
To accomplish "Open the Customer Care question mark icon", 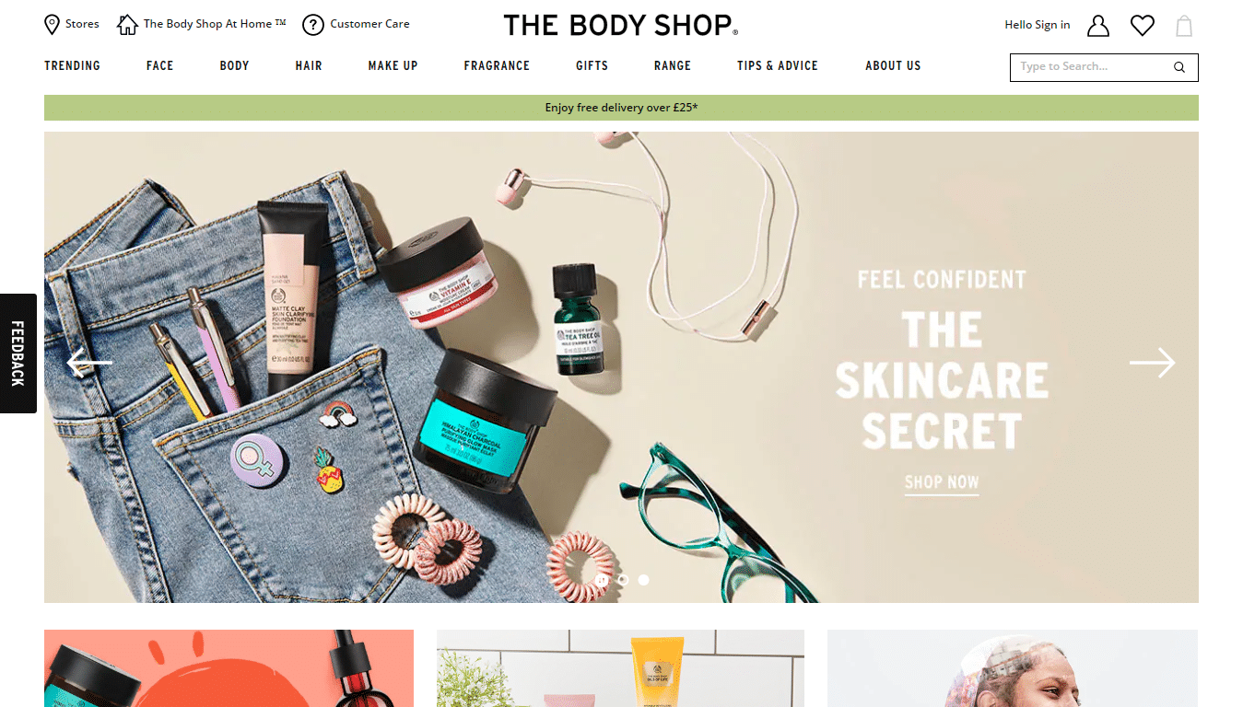I will tap(313, 25).
